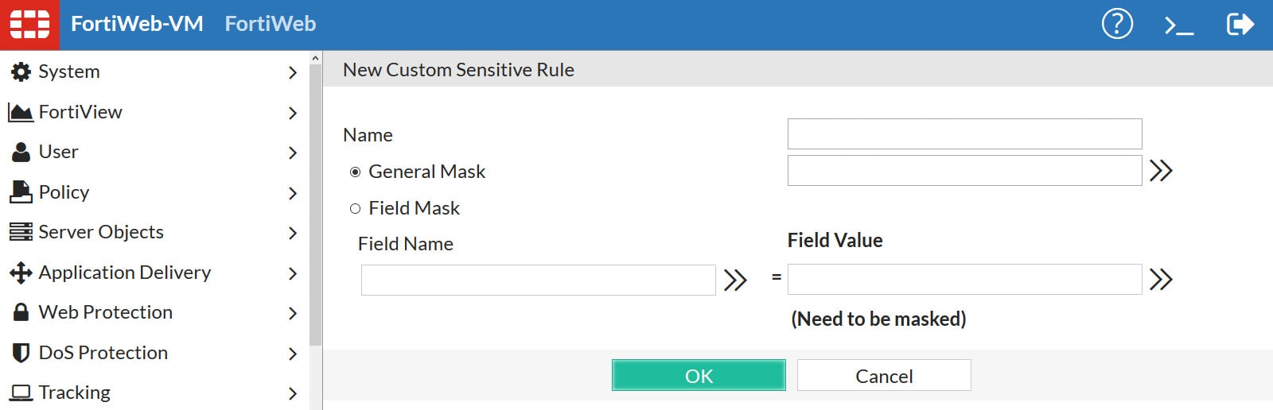Launch the CLI console icon
Image resolution: width=1273 pixels, height=410 pixels.
[1178, 26]
